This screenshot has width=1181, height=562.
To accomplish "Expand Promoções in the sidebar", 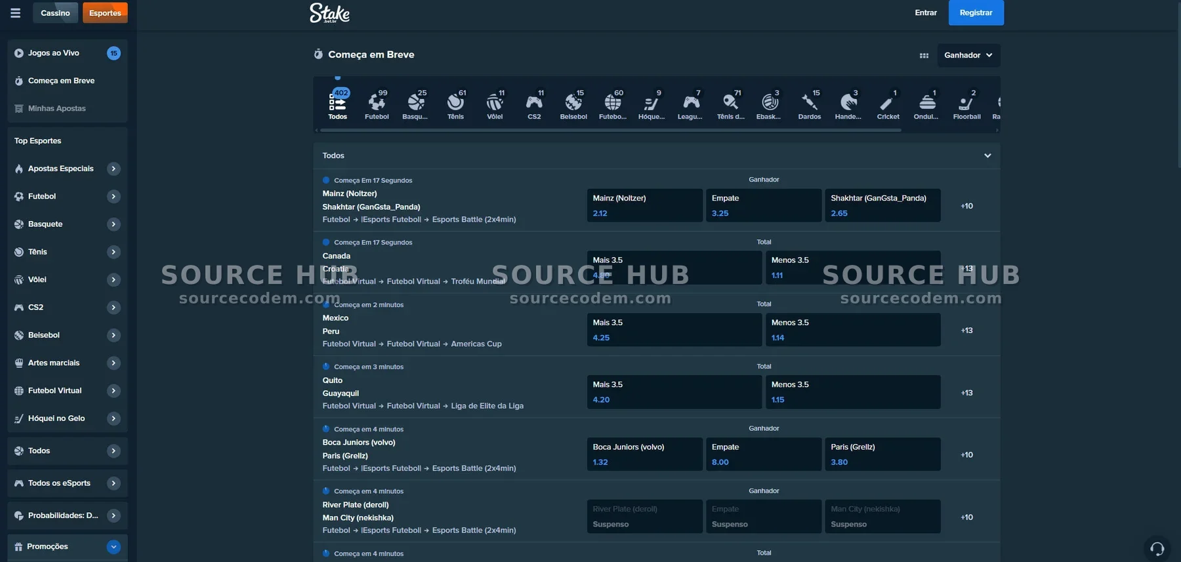I will tap(114, 547).
